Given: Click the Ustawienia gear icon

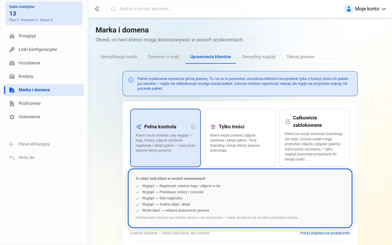Looking at the screenshot, I should click(12, 117).
